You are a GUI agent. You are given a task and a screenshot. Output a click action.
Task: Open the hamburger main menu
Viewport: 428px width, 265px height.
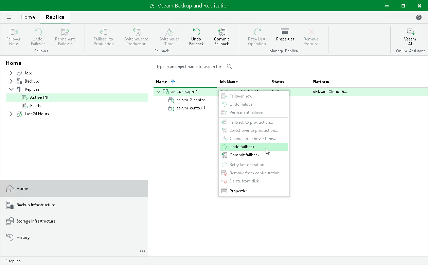click(9, 17)
